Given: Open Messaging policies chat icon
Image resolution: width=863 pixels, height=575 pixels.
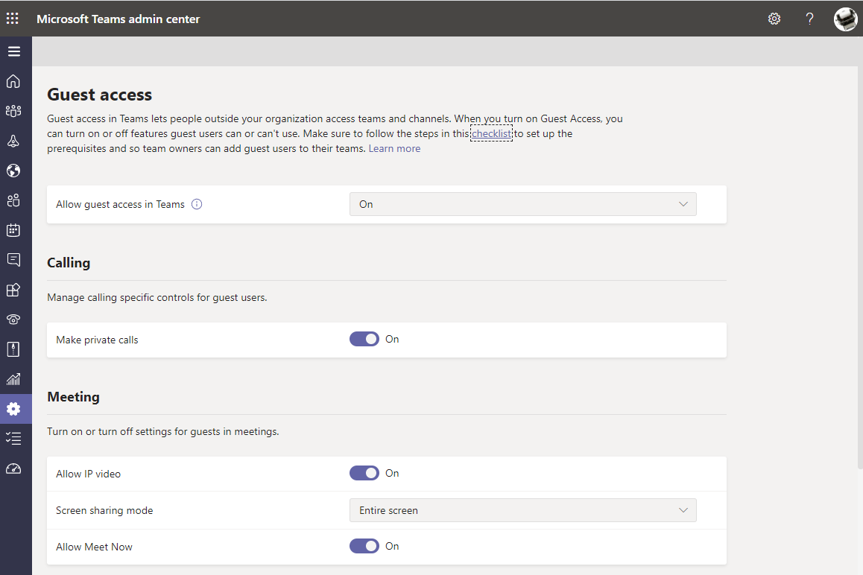Looking at the screenshot, I should 13,260.
